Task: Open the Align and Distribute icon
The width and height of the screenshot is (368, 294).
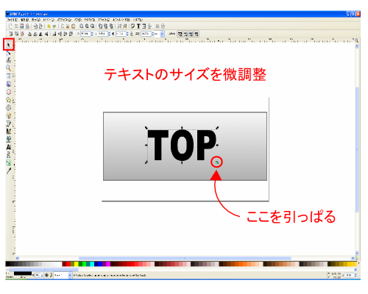Action: [x=149, y=26]
